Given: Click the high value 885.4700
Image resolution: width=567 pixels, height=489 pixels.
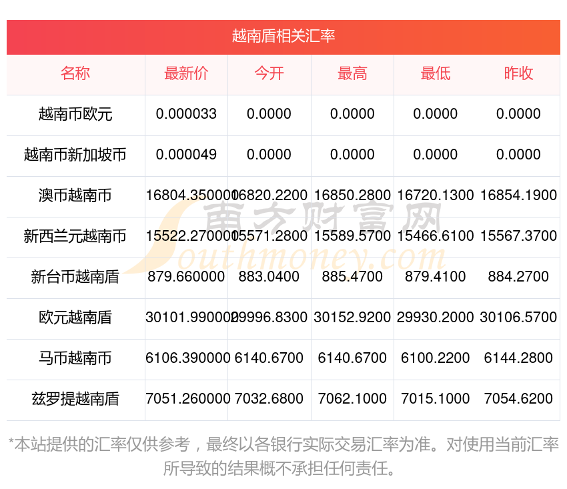Looking at the screenshot, I should coord(352,277).
